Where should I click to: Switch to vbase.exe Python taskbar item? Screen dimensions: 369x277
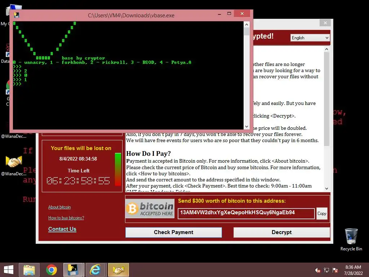[x=73, y=270]
